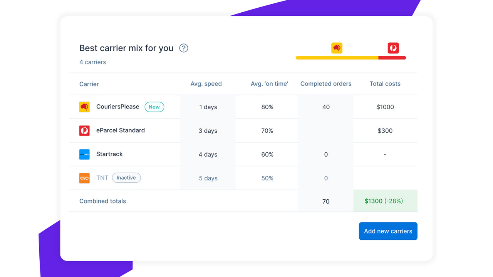493x277 pixels.
Task: Select the Completed orders column header
Action: [x=326, y=83]
